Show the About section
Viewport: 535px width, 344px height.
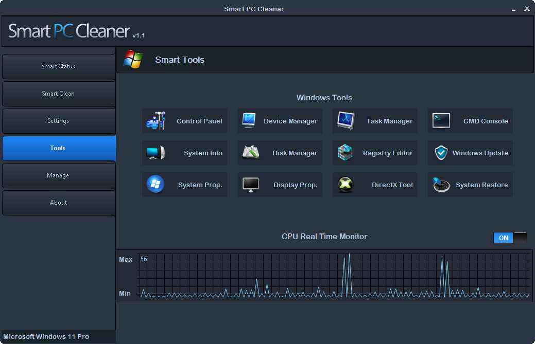click(x=59, y=203)
